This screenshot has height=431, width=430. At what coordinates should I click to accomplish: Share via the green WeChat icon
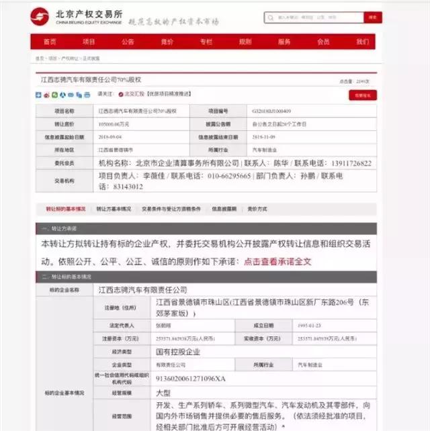[54, 95]
